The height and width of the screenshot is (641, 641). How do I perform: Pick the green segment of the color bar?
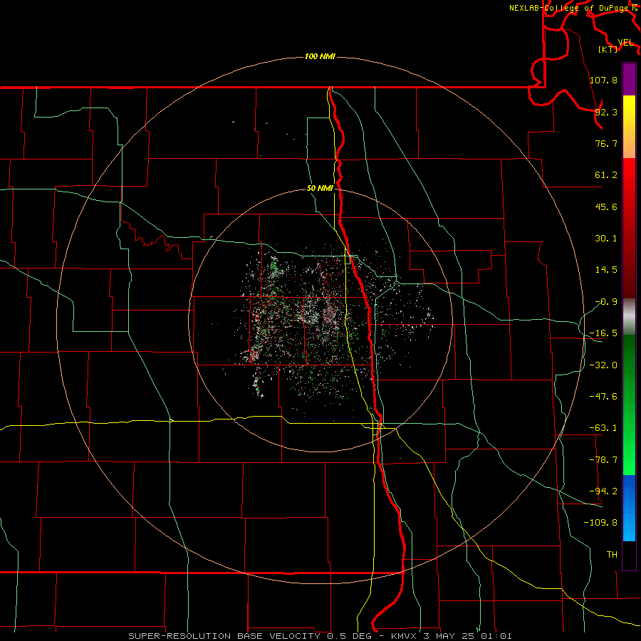pos(629,405)
